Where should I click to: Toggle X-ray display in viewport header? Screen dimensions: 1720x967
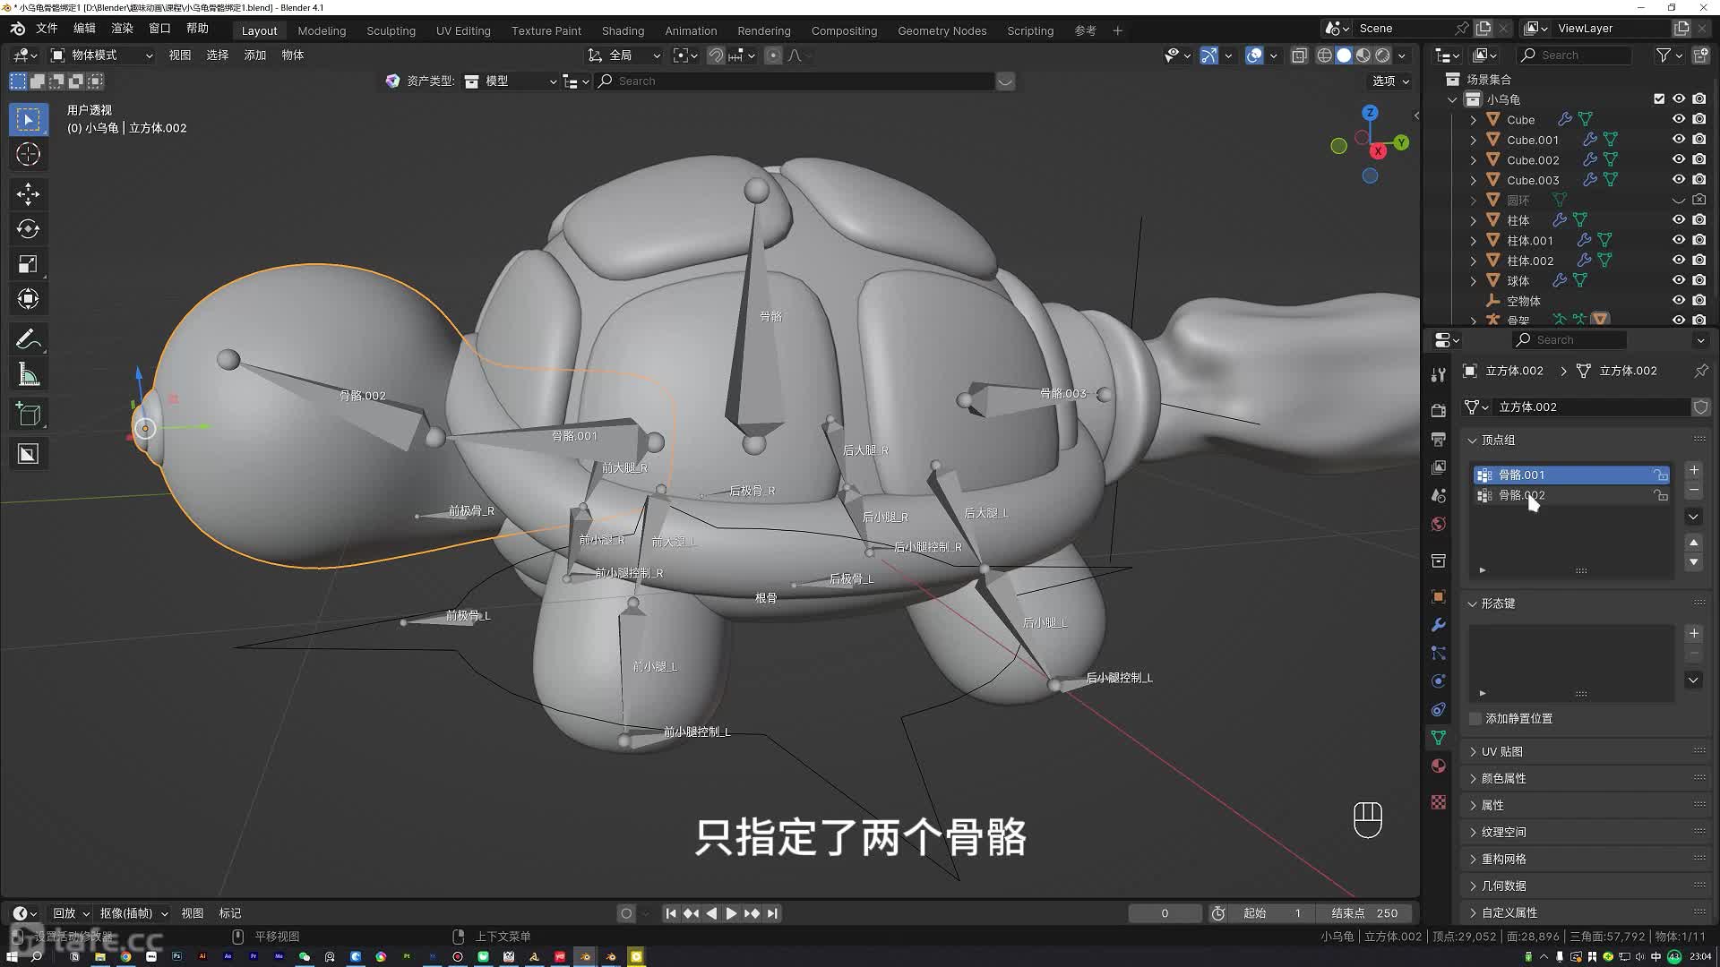point(1299,56)
